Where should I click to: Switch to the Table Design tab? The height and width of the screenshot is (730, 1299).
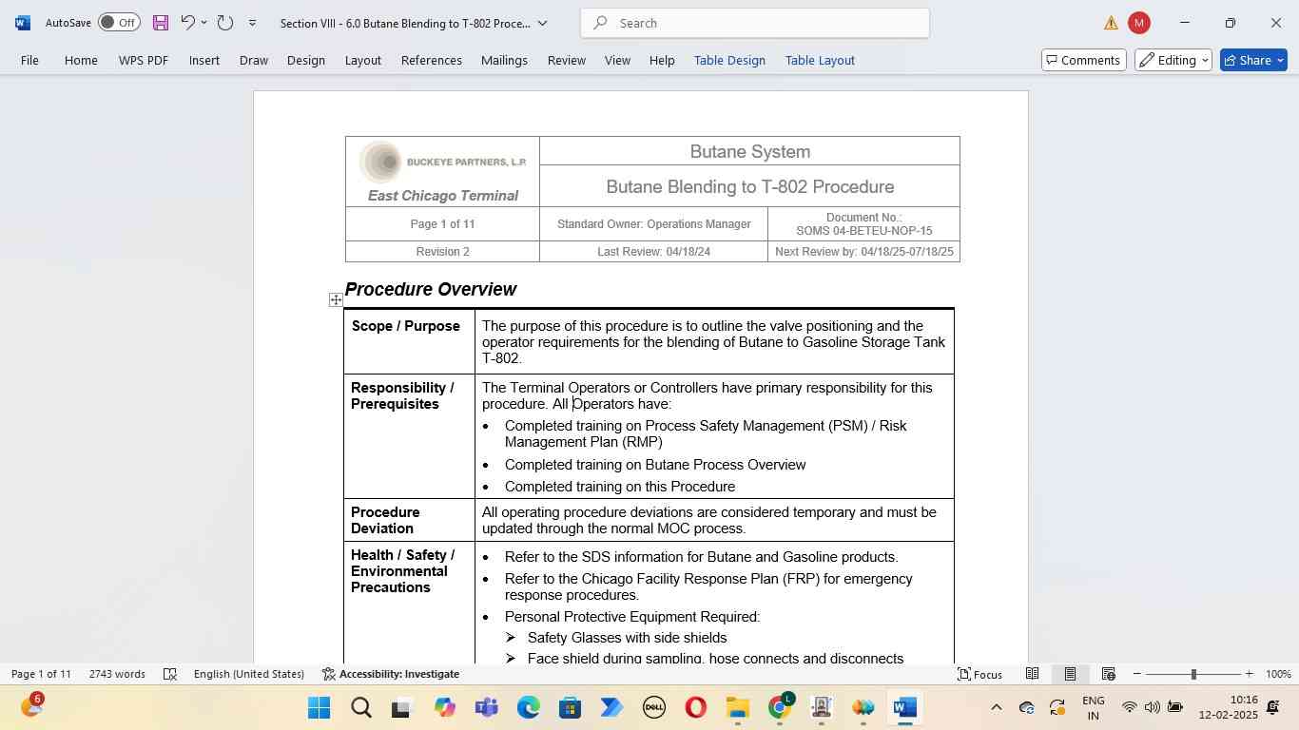coord(729,60)
